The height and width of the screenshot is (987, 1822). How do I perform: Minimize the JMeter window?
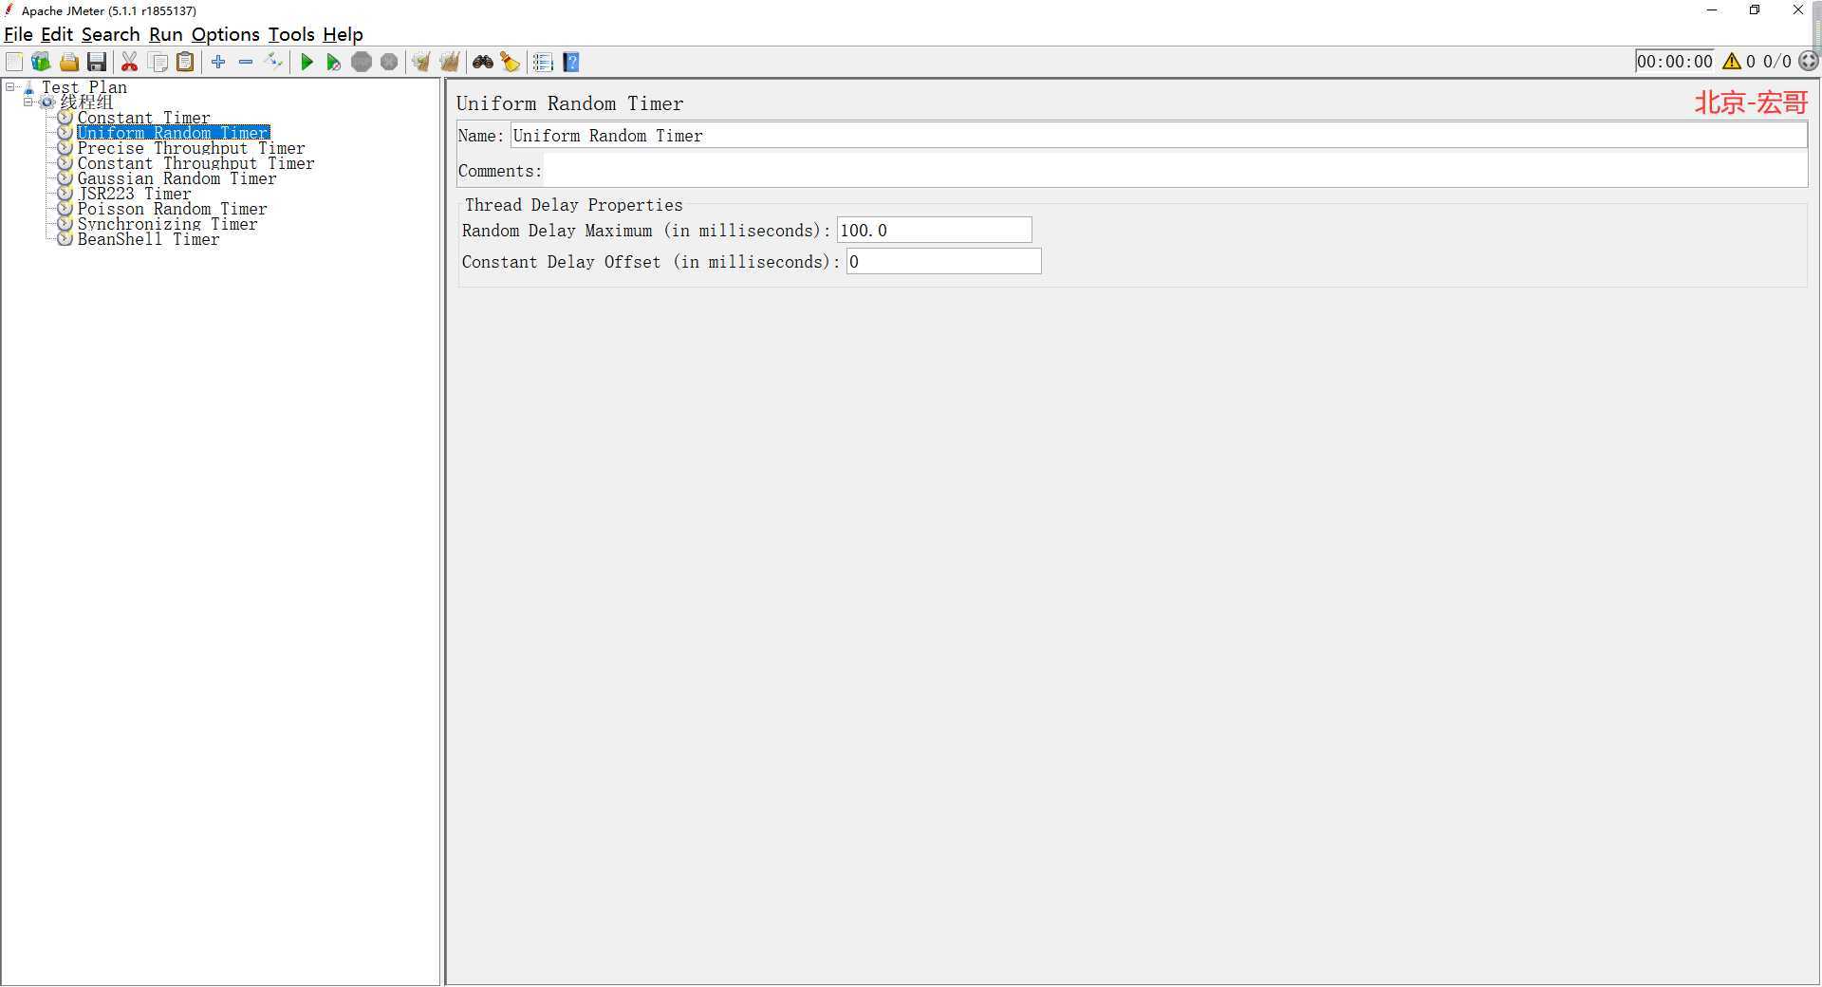click(1712, 10)
